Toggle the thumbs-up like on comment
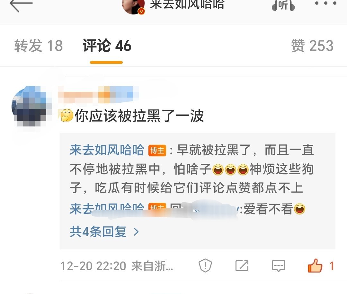This screenshot has width=347, height=294. tap(315, 265)
